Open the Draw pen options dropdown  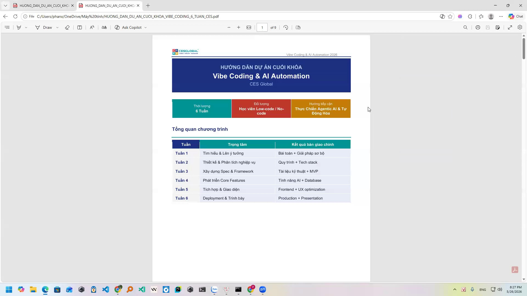pos(57,27)
